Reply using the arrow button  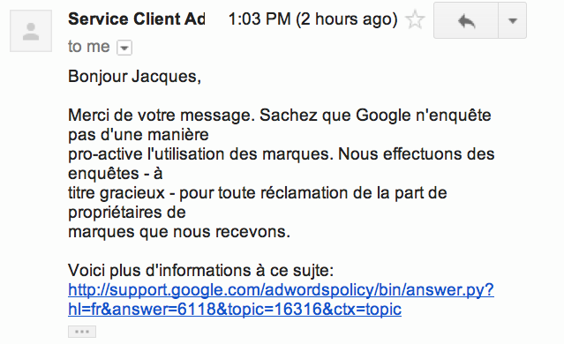[x=466, y=20]
